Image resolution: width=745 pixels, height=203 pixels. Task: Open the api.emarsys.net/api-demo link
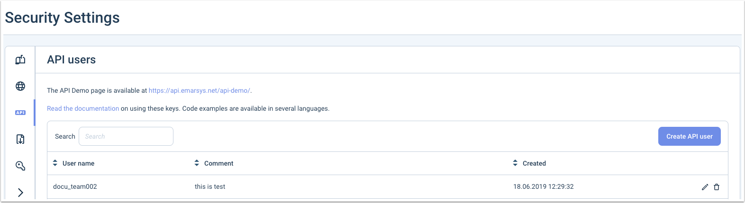pyautogui.click(x=200, y=90)
